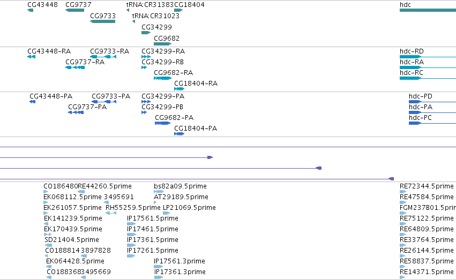Click the CG9682 gene label
The image size is (456, 280).
(x=167, y=39)
